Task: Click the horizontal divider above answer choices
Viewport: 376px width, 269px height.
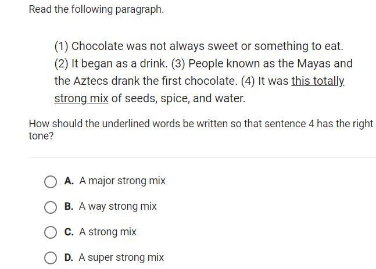Action: click(x=202, y=157)
